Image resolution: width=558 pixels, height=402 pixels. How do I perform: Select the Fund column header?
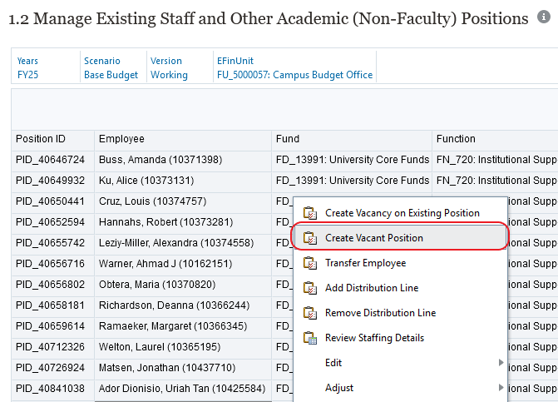click(x=288, y=139)
